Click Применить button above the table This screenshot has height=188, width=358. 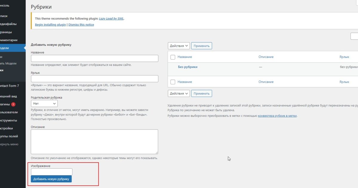point(202,46)
